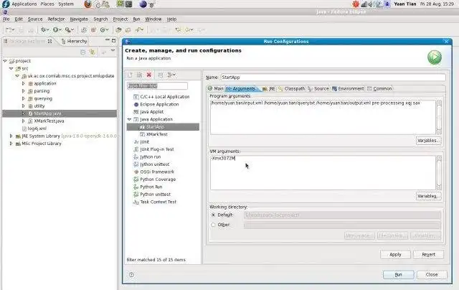
Task: Click the New toolbar icon in Eclipse
Action: 9,29
